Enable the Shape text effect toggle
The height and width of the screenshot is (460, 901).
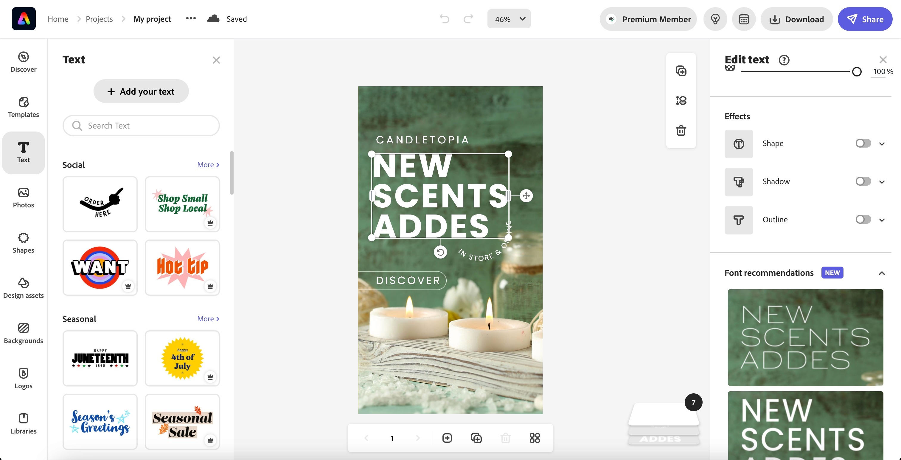(863, 143)
